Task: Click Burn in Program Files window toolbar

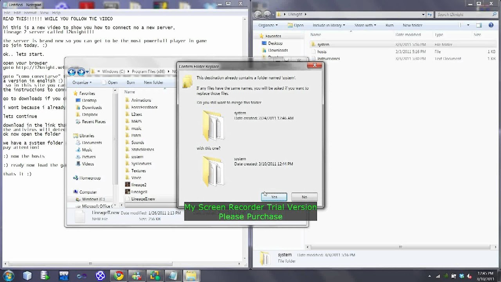Action: [x=131, y=83]
